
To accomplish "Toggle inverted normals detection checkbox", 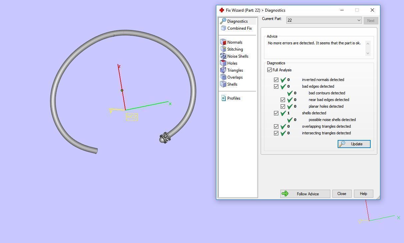I will pos(276,80).
